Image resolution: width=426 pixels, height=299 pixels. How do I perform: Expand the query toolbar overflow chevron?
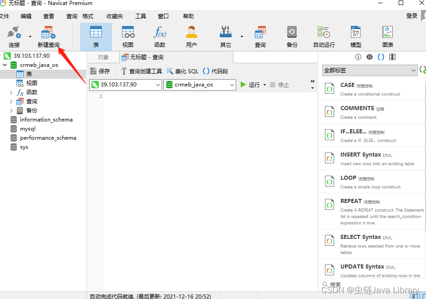click(312, 81)
